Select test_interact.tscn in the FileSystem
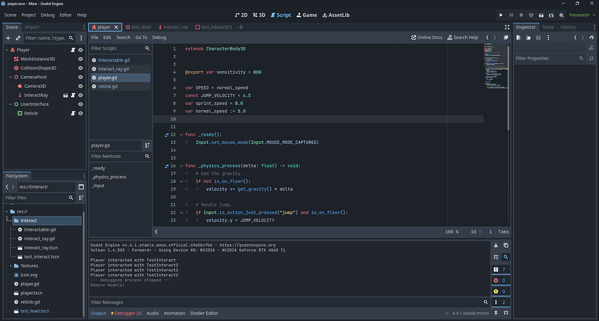Viewport: 599px width, 321px height. [x=42, y=257]
